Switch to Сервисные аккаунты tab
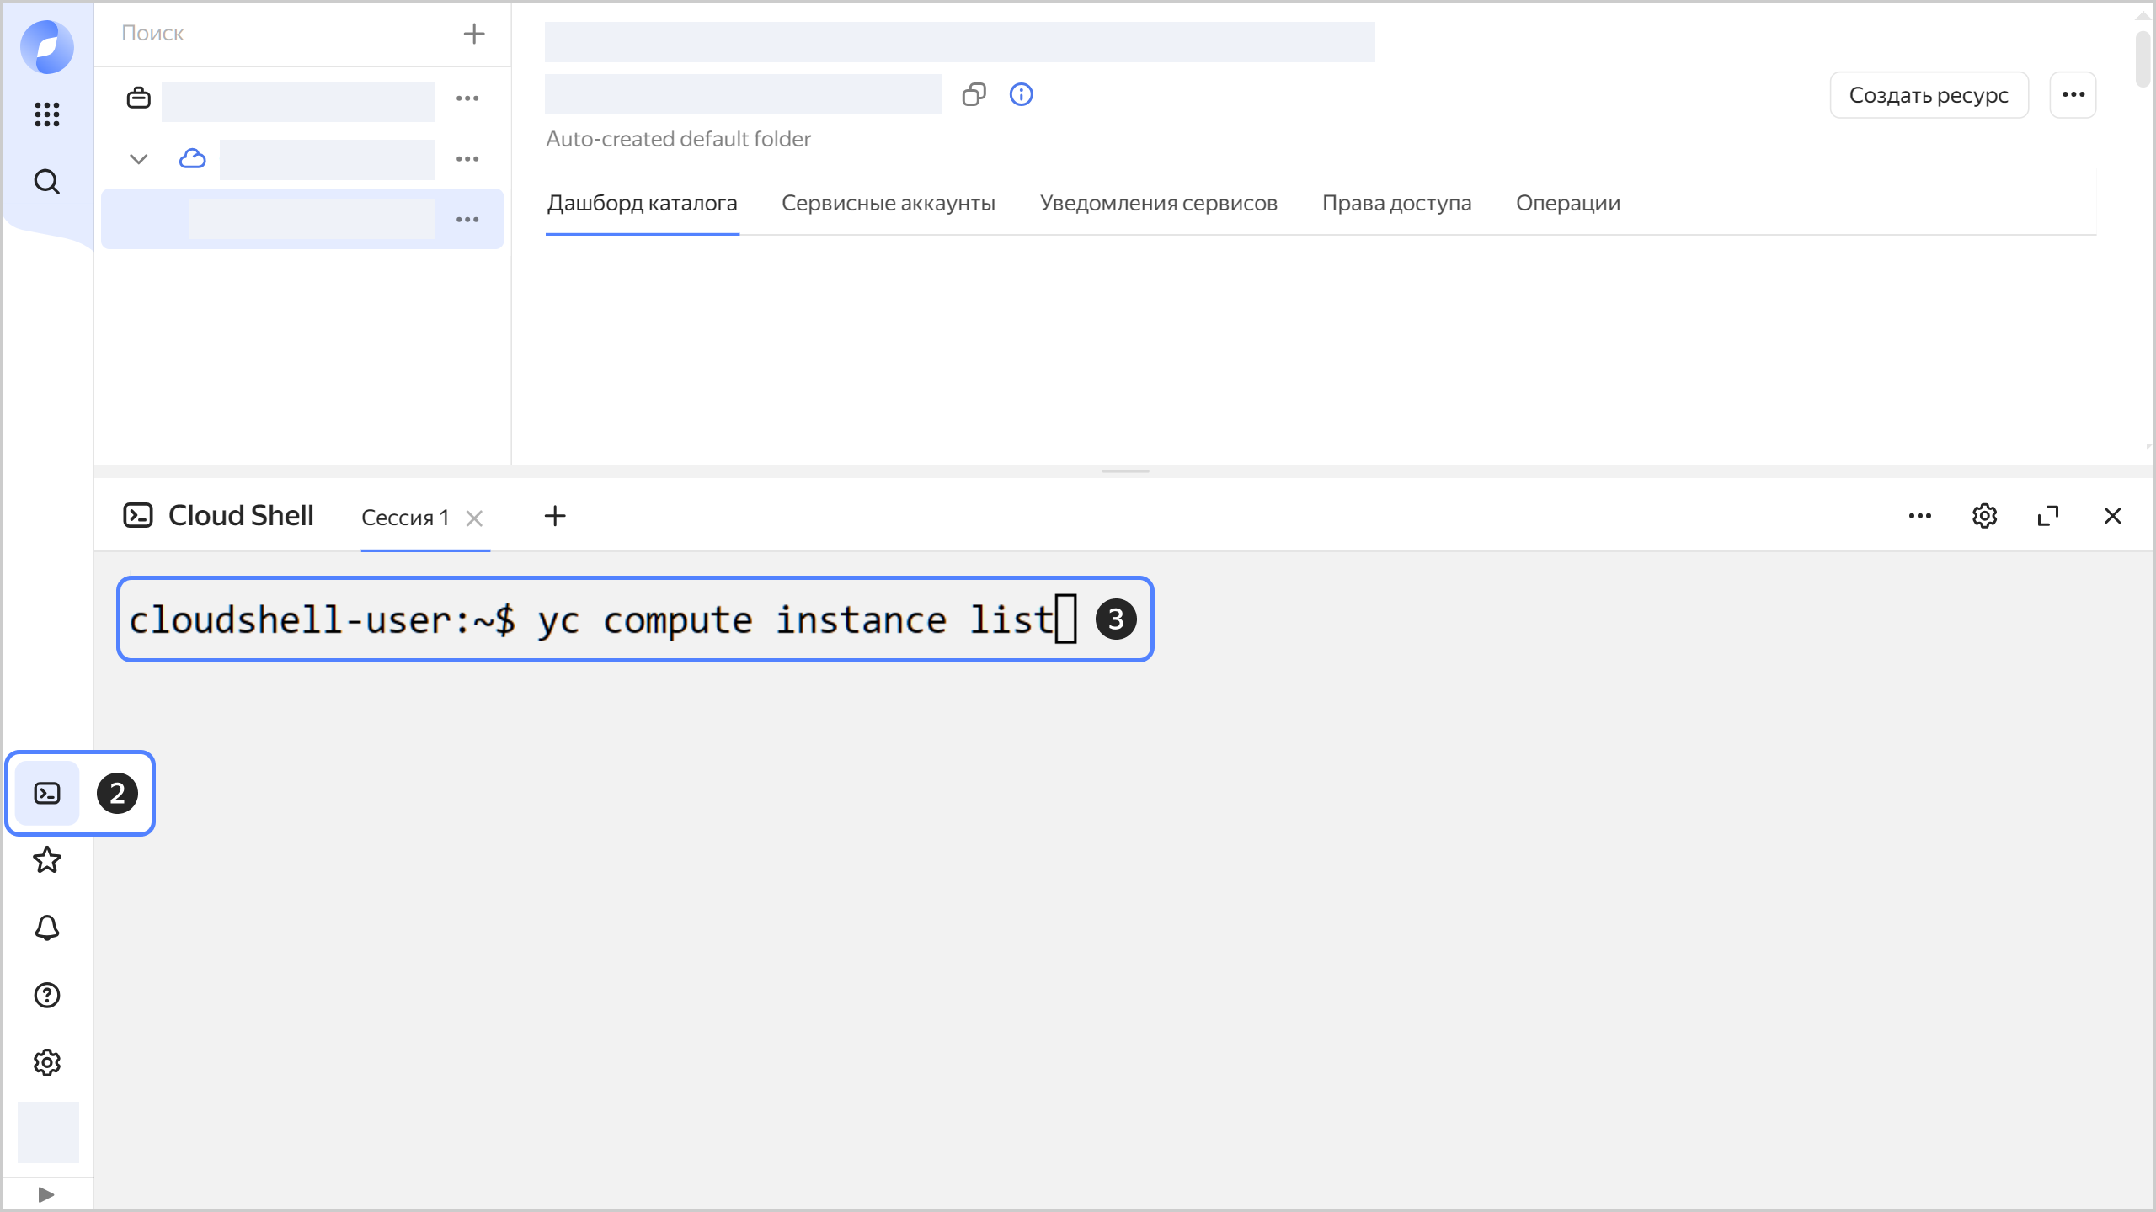Image resolution: width=2156 pixels, height=1212 pixels. click(x=888, y=203)
